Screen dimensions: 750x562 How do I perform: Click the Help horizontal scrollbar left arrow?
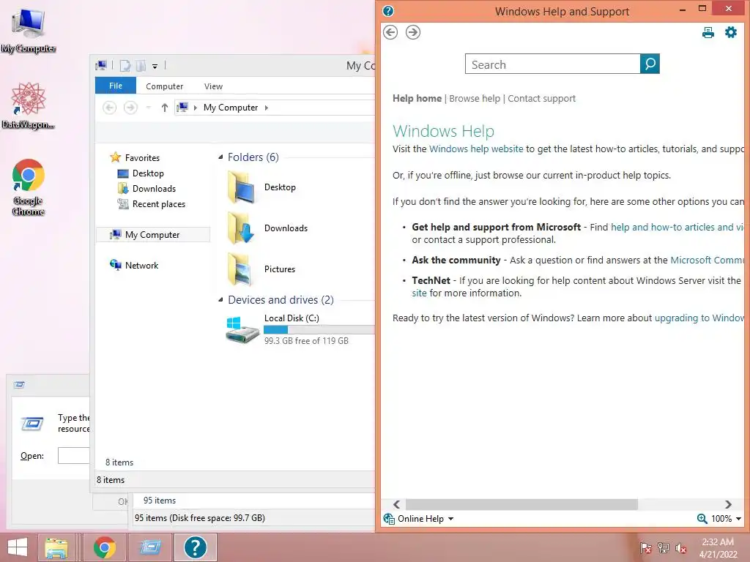point(396,504)
